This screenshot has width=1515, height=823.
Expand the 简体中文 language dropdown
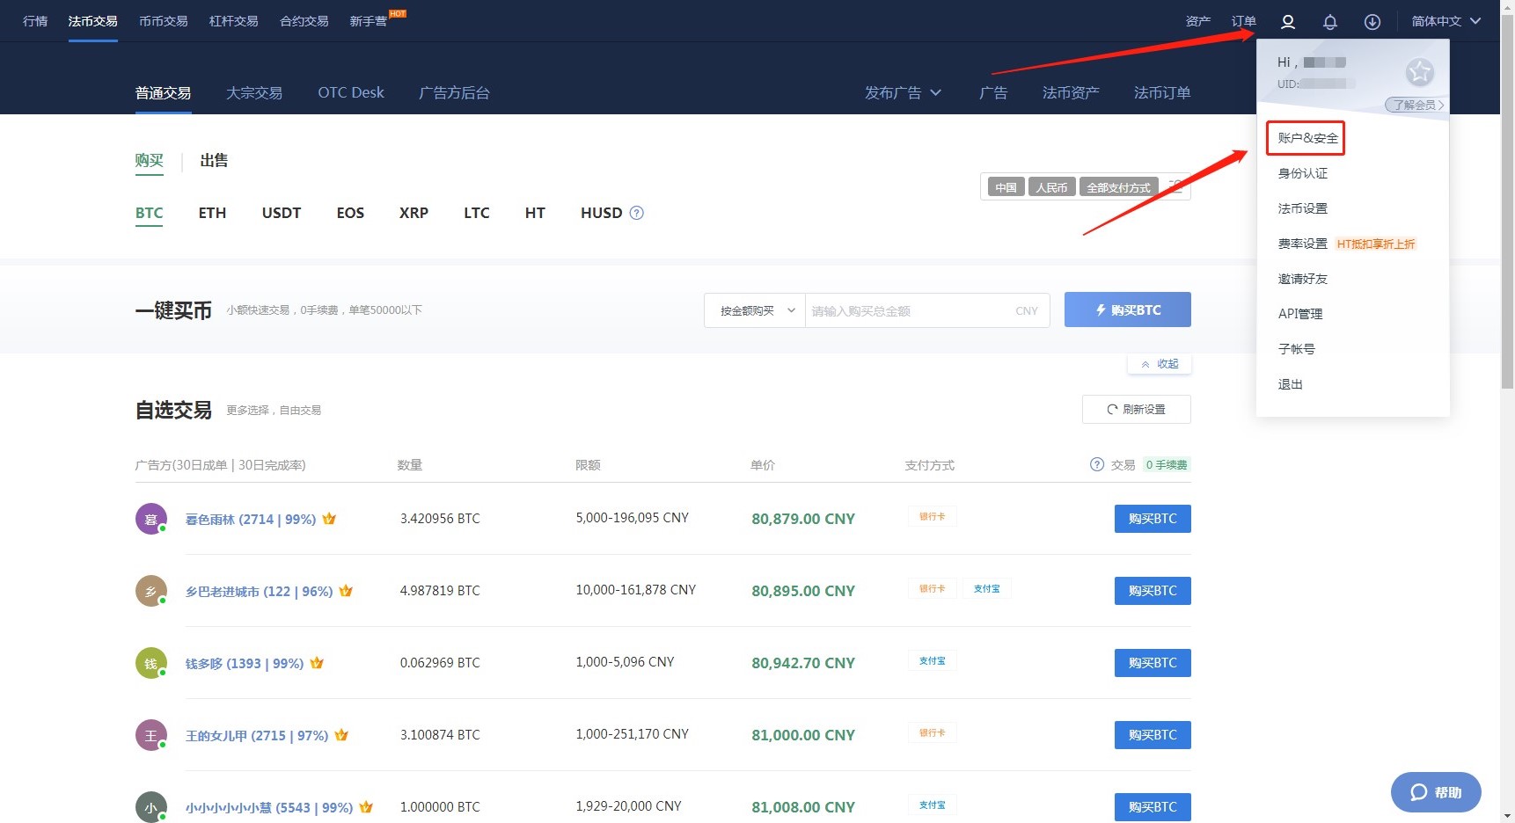point(1445,21)
